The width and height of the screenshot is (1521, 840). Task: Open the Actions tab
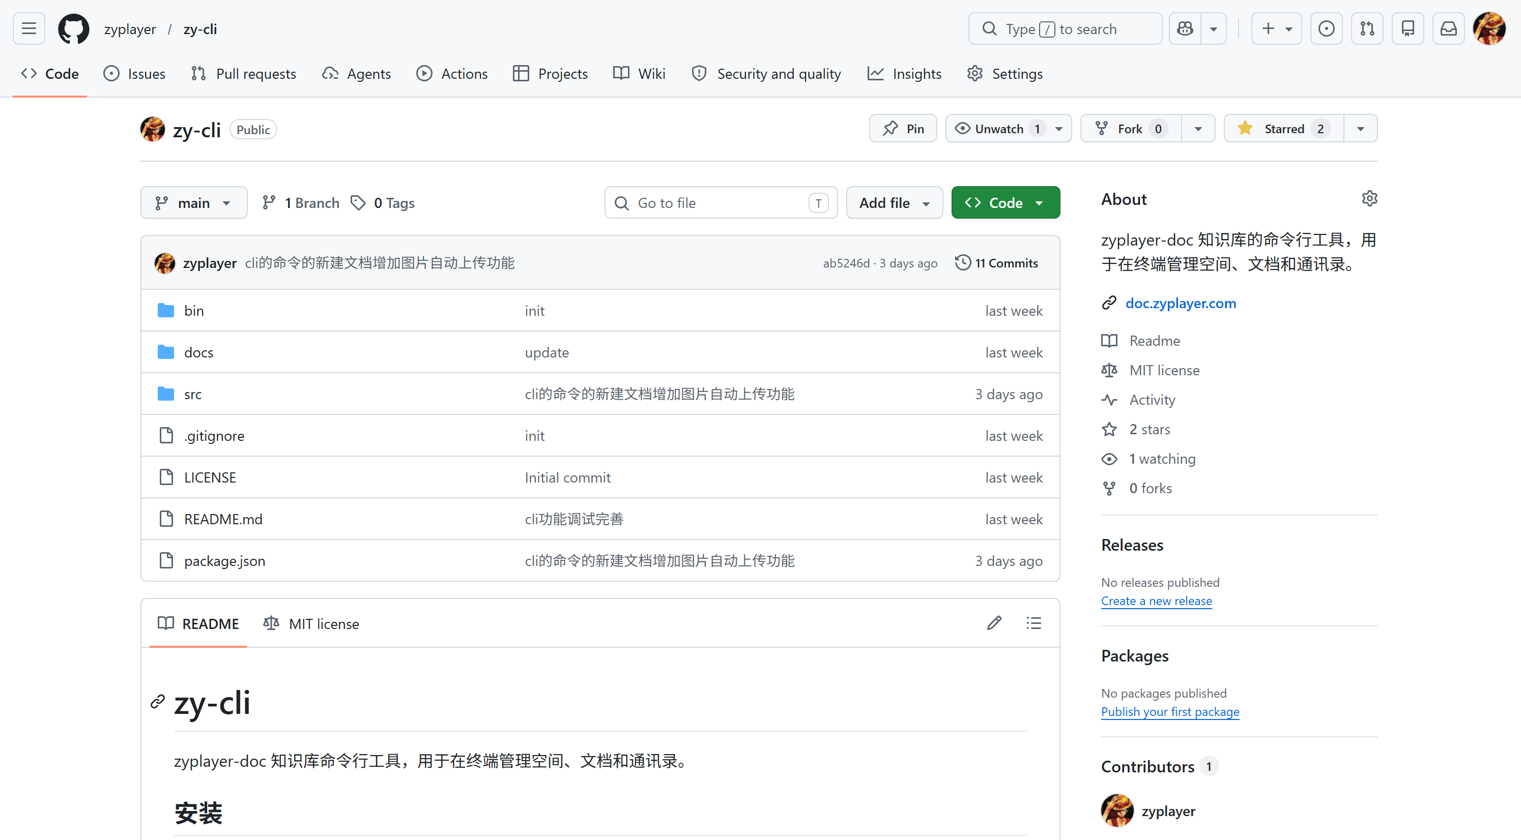452,74
